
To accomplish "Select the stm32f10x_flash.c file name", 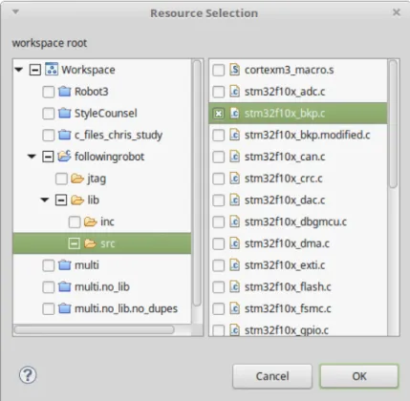I will (x=288, y=286).
